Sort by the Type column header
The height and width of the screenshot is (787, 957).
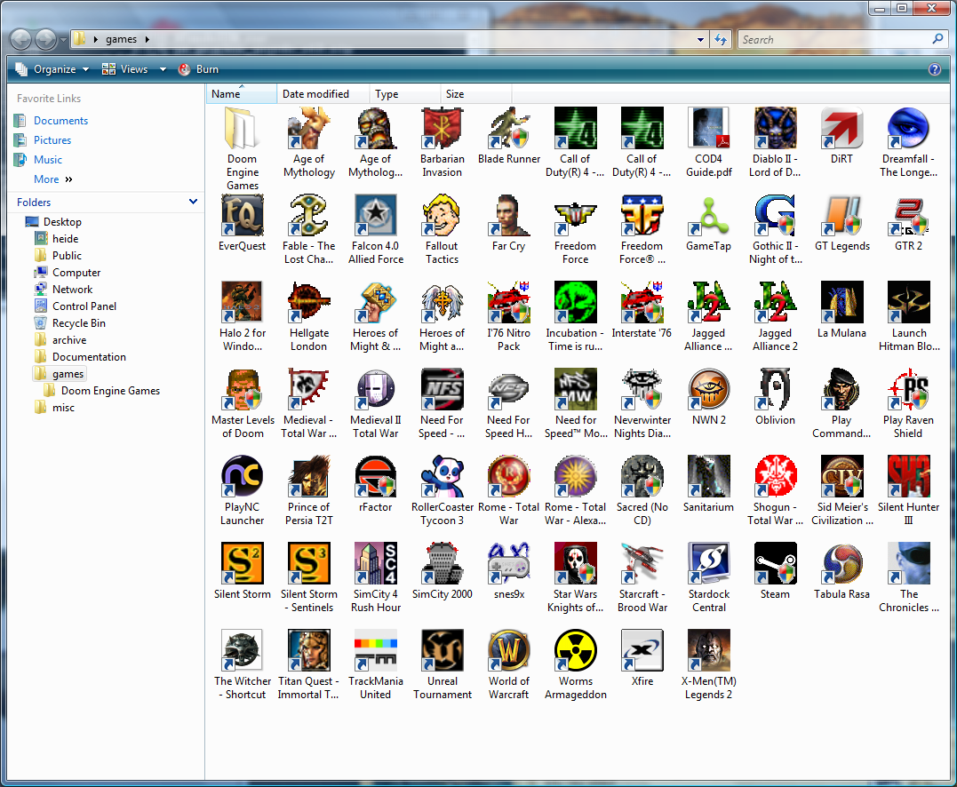(404, 94)
